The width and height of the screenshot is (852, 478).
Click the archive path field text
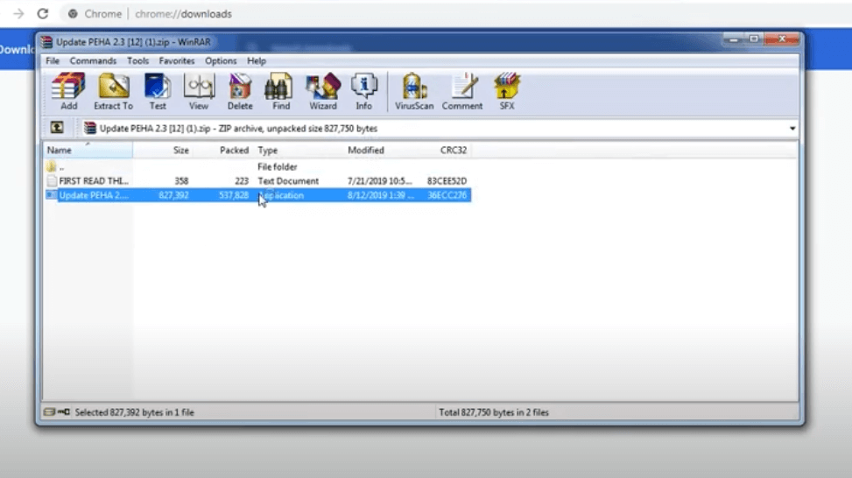point(238,129)
